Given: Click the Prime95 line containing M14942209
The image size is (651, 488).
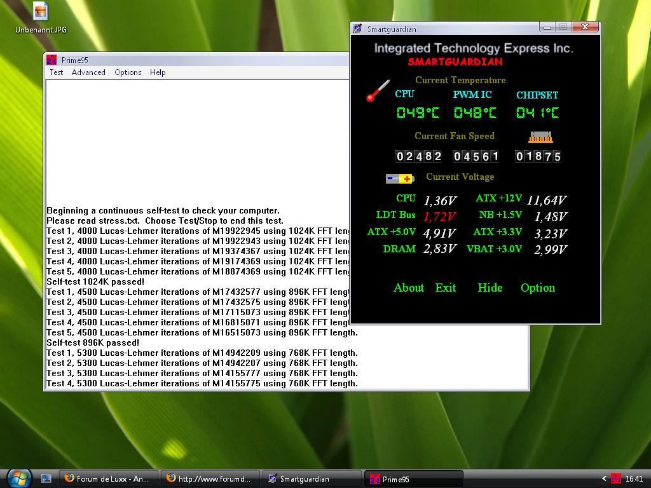Looking at the screenshot, I should coord(202,353).
